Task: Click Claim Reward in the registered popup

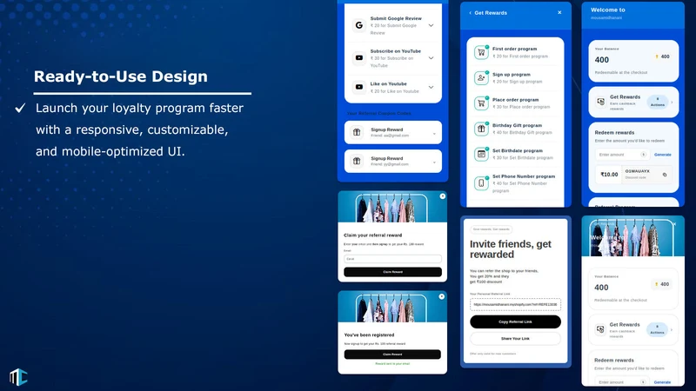Action: point(392,355)
